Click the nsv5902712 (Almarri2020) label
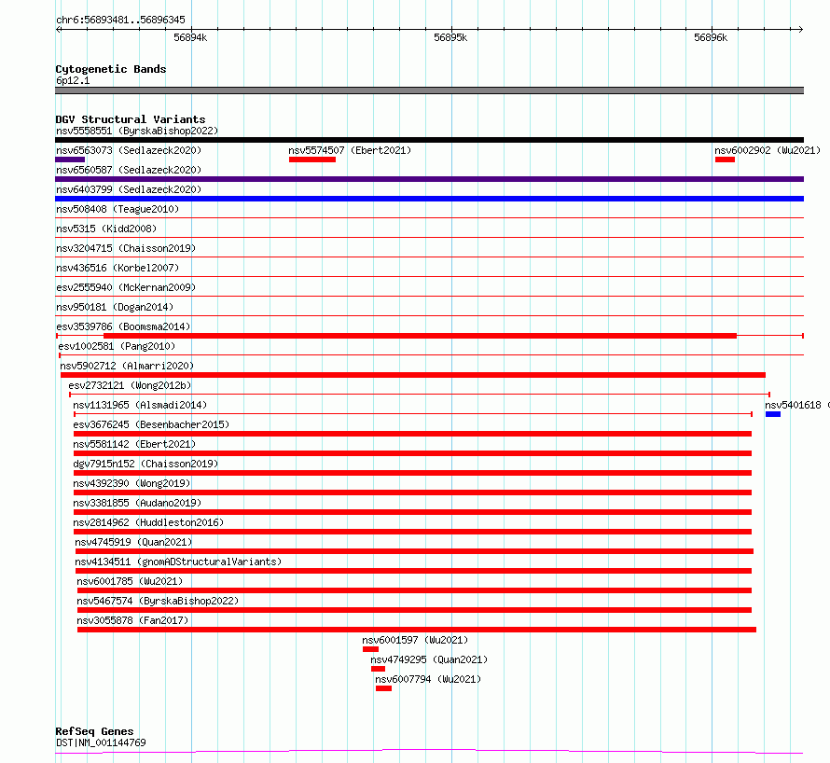The image size is (830, 763). tap(127, 366)
